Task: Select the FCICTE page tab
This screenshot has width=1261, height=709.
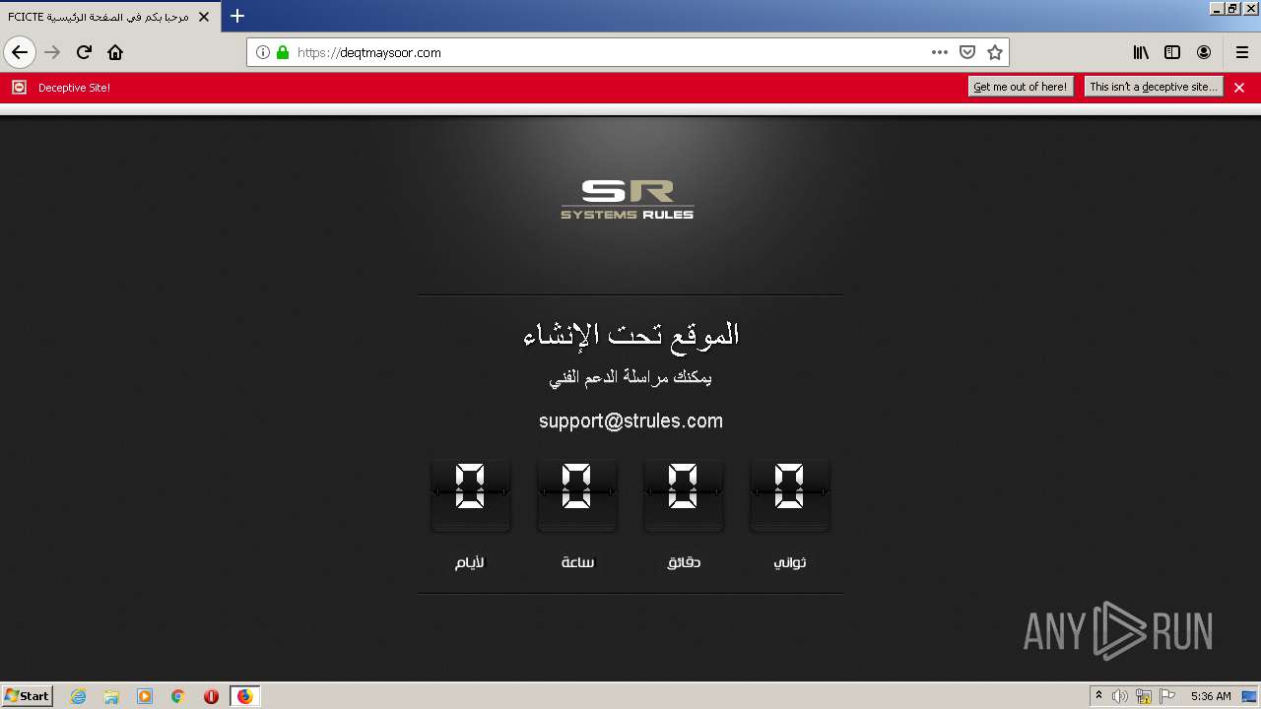Action: pos(108,17)
